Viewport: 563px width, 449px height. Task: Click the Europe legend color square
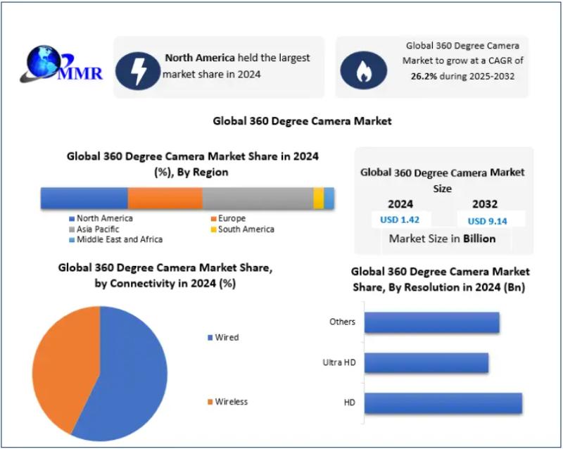pos(213,219)
